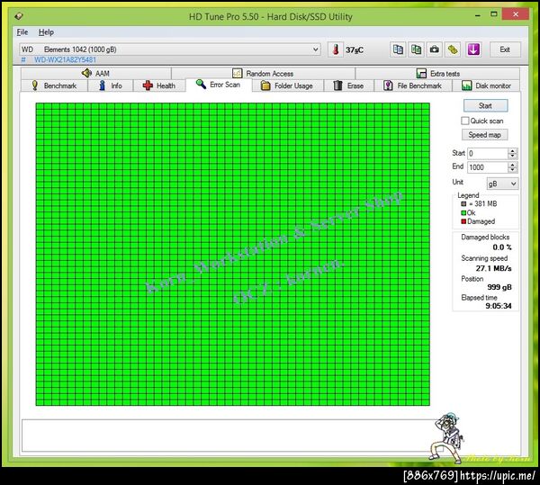Click the Benchmark lightbulb icon
Screen dimensions: 540x485
pos(34,85)
